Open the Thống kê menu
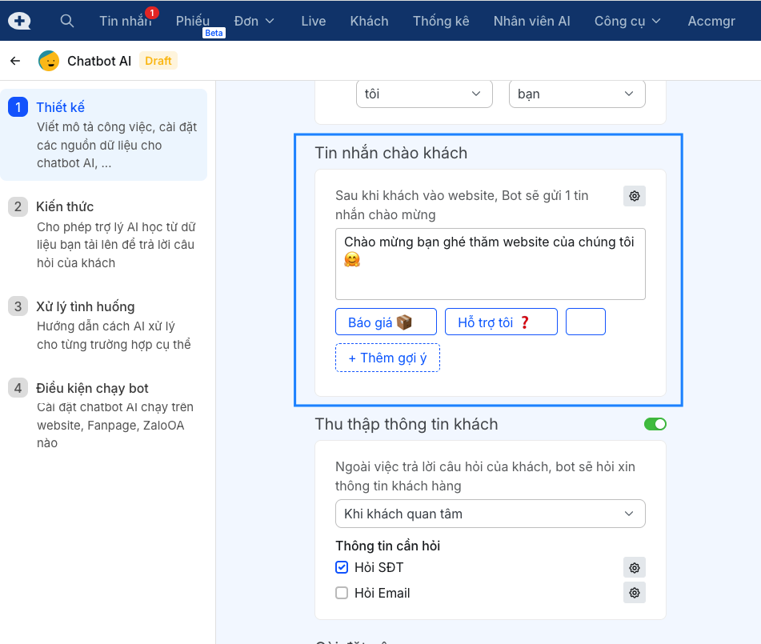 tap(441, 21)
